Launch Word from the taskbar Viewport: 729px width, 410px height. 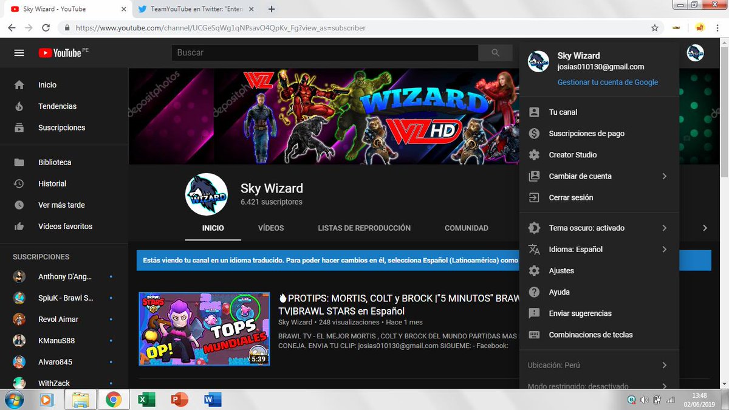[x=213, y=400]
